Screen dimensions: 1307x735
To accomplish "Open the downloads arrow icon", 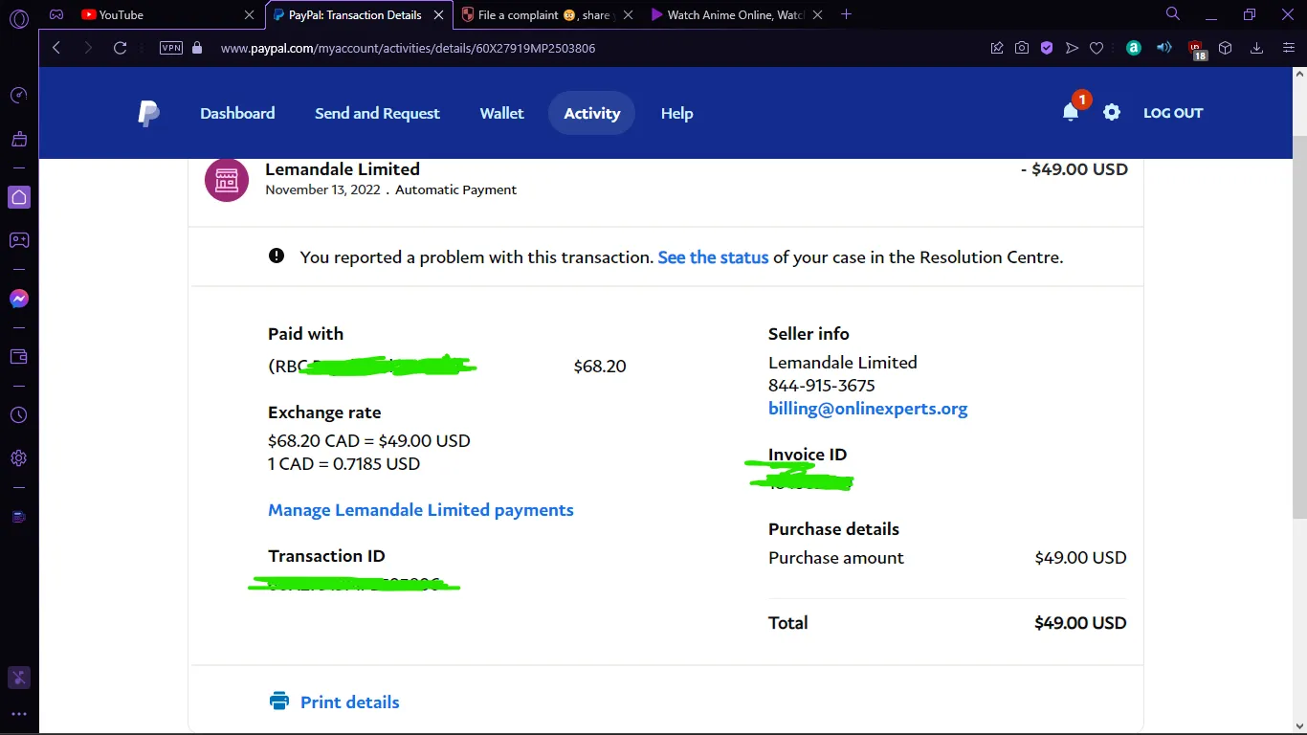I will click(x=1257, y=48).
